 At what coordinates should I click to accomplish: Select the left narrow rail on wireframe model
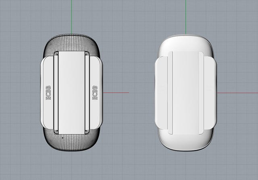click(x=56, y=92)
